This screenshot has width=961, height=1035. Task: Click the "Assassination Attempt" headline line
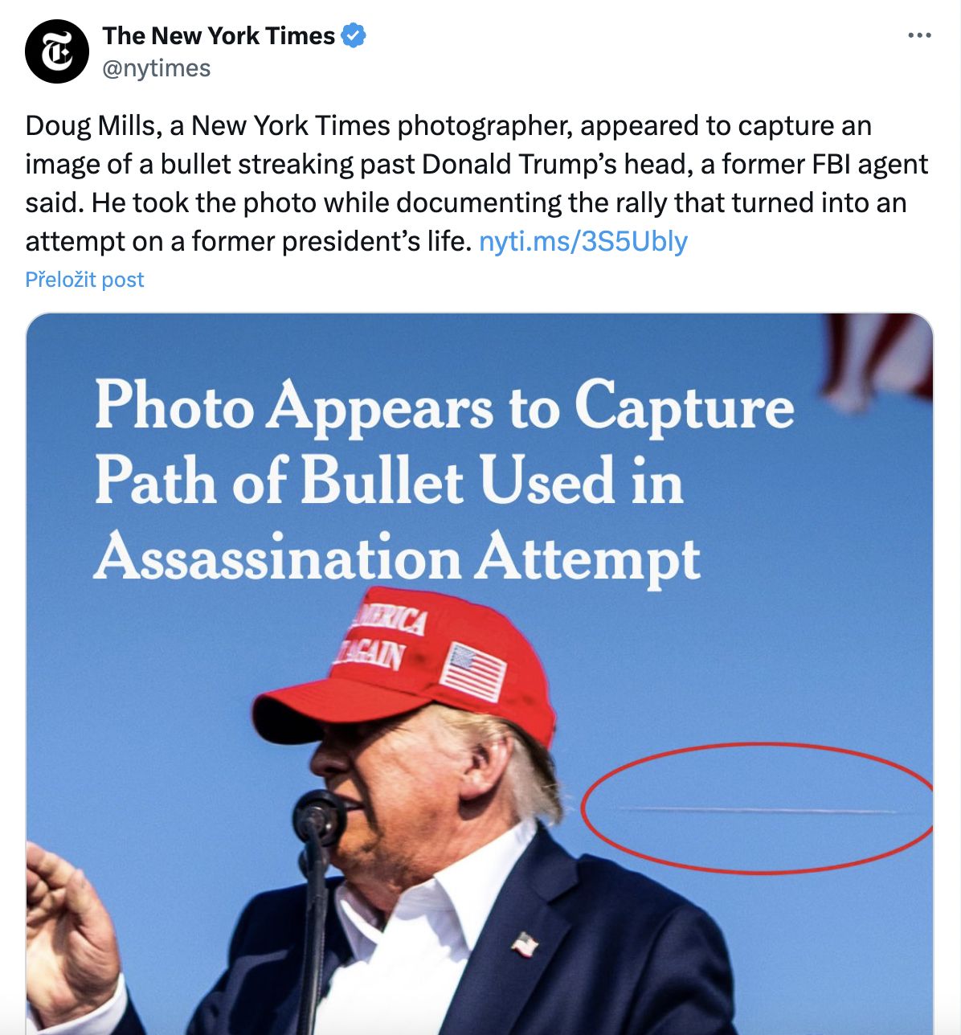tap(397, 557)
